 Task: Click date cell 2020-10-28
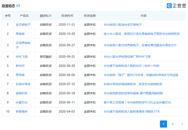point(67,34)
